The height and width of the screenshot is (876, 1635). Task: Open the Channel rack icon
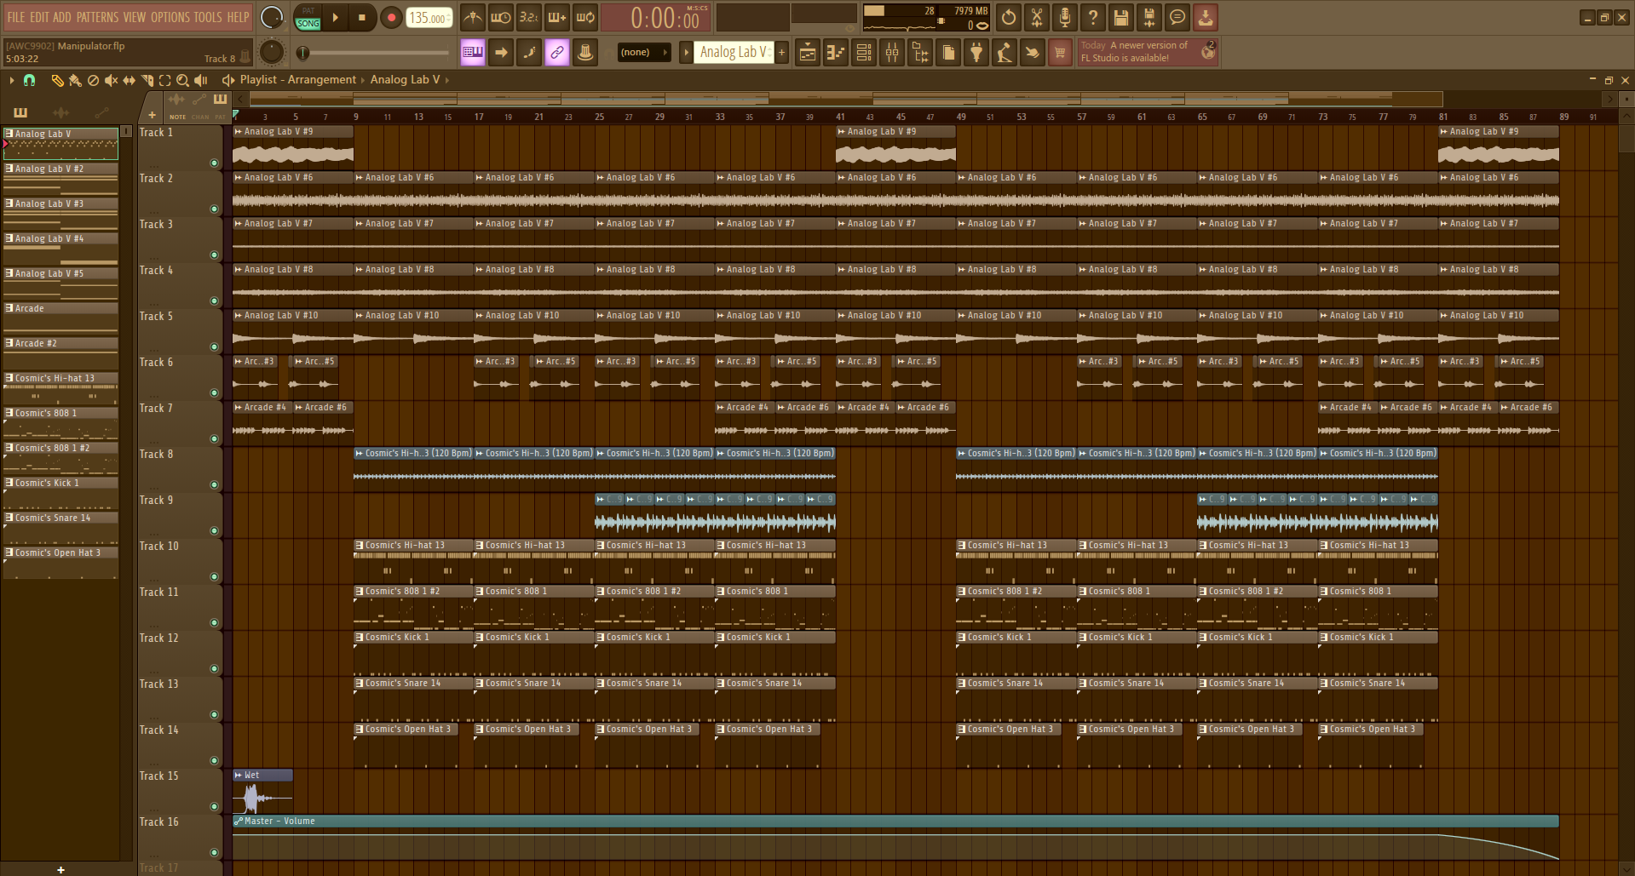864,53
